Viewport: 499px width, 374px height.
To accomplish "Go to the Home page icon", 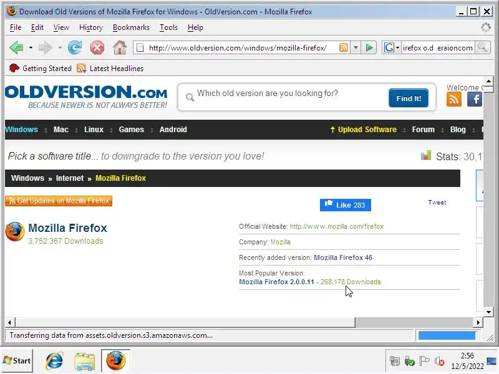I will coord(120,48).
